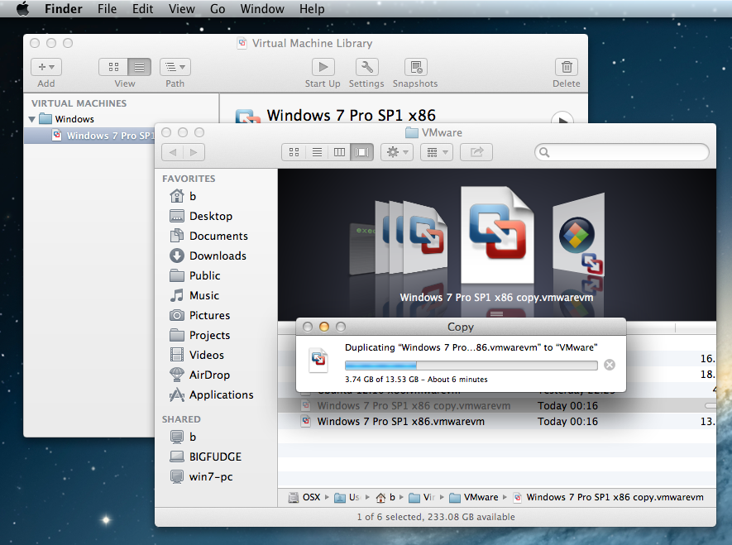Viewport: 732px width, 545px height.
Task: Click the Delete trash icon
Action: [x=566, y=67]
